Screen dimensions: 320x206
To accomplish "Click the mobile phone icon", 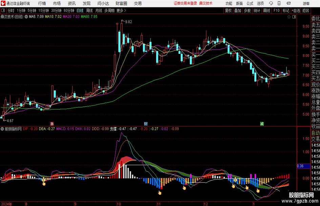I will point(279,3).
